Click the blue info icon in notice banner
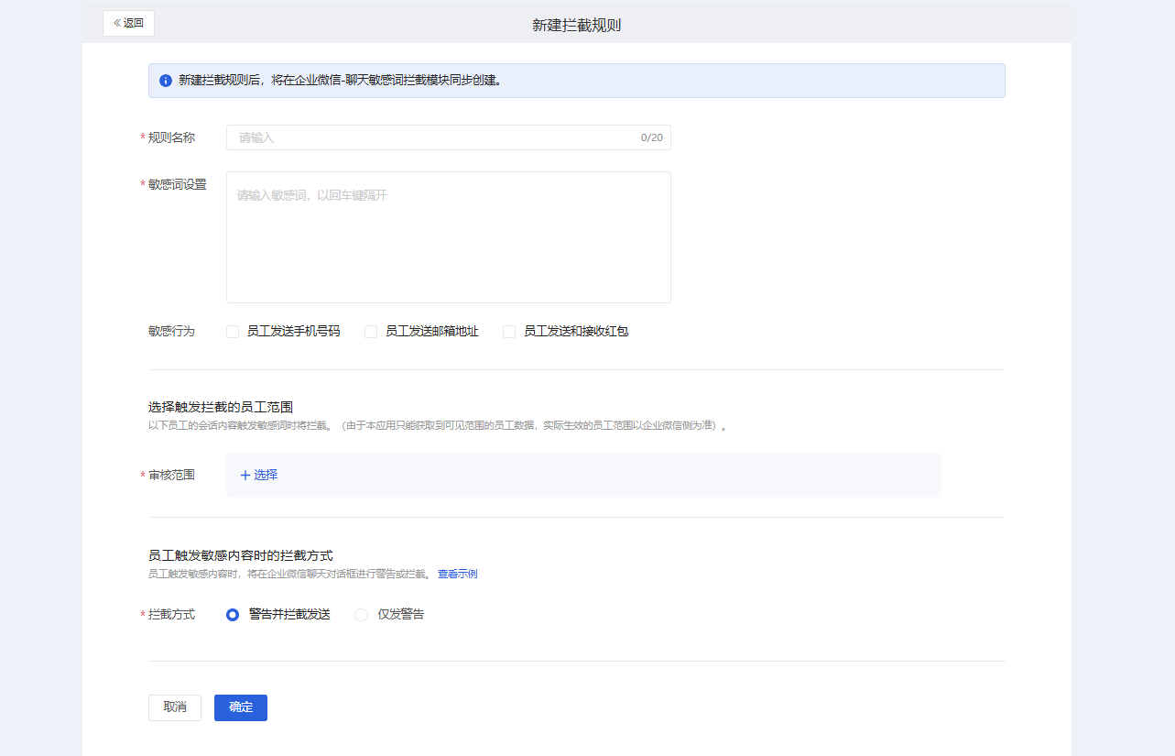This screenshot has width=1175, height=756. 166,81
